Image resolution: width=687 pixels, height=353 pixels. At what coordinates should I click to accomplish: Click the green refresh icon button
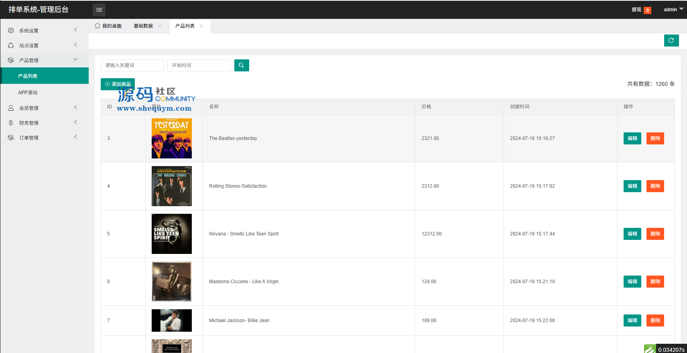671,41
